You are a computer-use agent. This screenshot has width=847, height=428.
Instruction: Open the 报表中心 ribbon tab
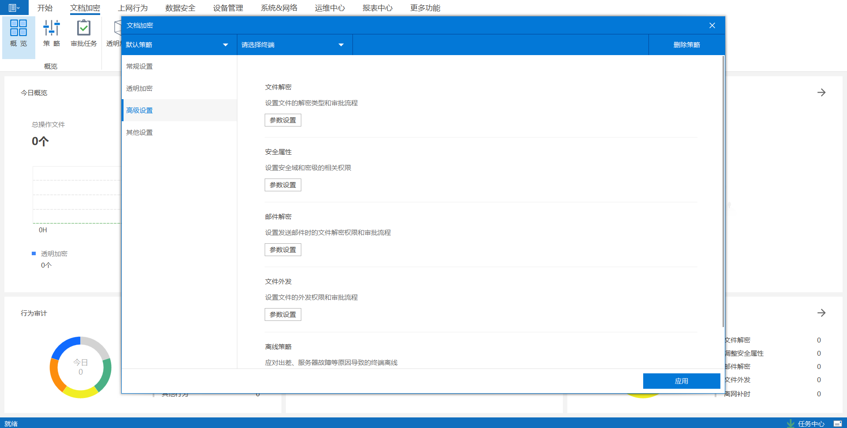[x=377, y=8]
